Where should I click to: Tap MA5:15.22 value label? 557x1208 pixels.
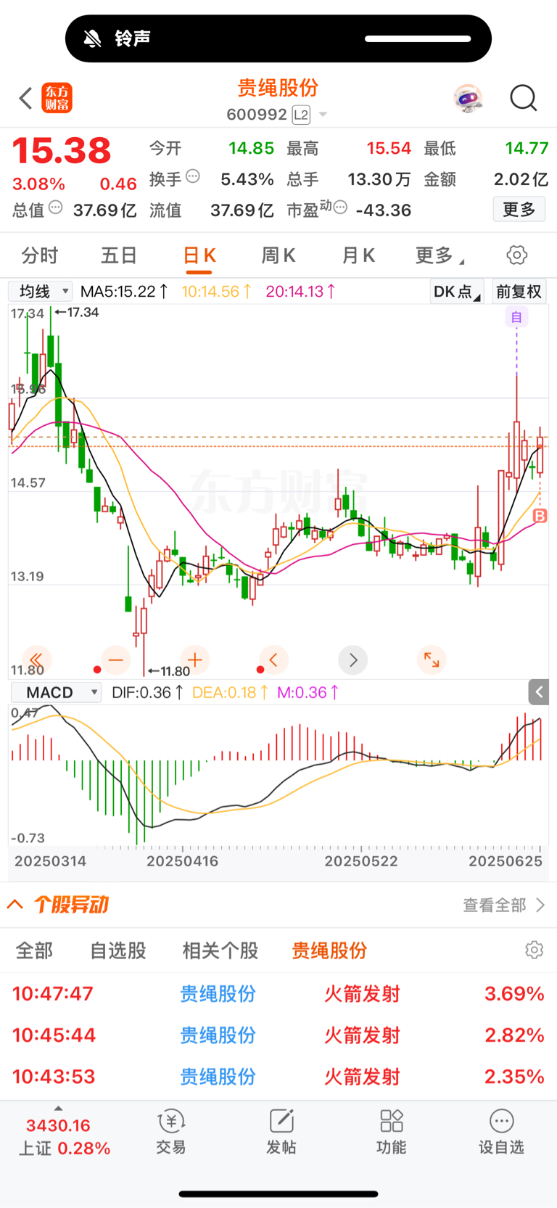[x=124, y=292]
